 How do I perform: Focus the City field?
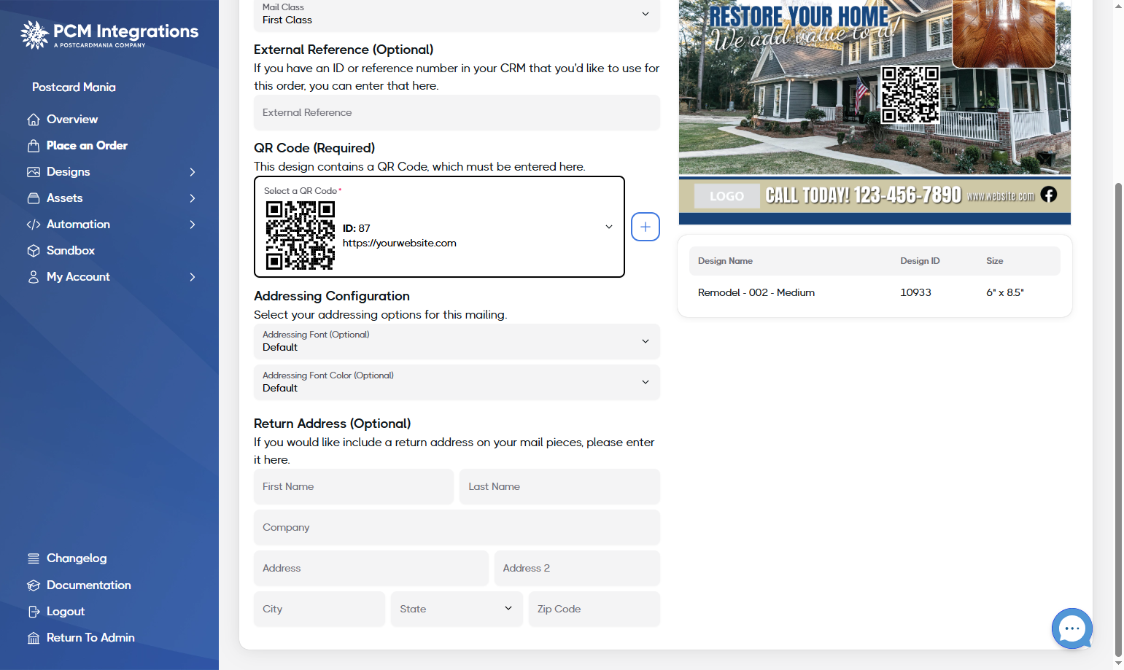pos(319,609)
